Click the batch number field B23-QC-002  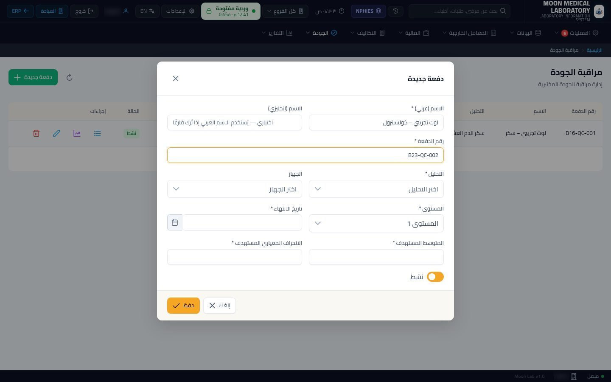[305, 155]
